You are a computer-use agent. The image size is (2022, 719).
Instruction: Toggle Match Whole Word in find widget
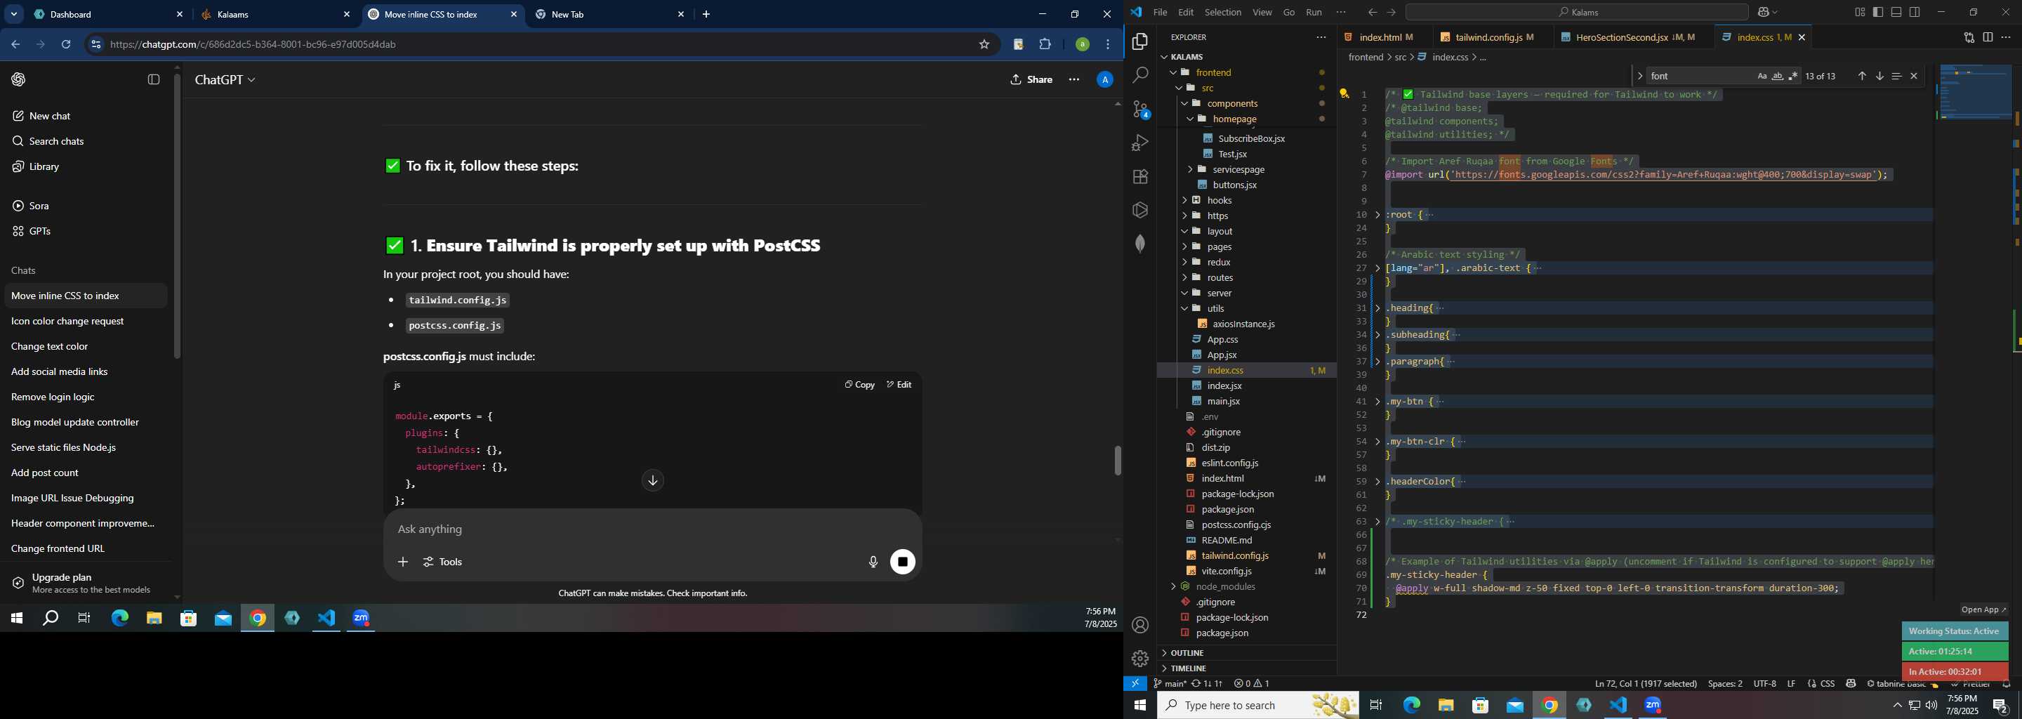point(1778,76)
